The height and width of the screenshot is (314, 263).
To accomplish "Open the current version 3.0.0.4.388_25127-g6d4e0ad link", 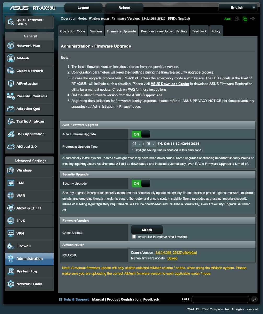I will (x=176, y=252).
